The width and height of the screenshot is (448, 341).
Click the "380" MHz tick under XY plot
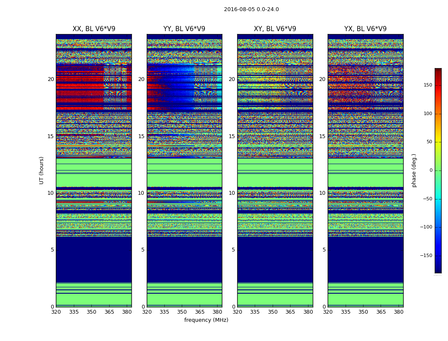click(308, 312)
